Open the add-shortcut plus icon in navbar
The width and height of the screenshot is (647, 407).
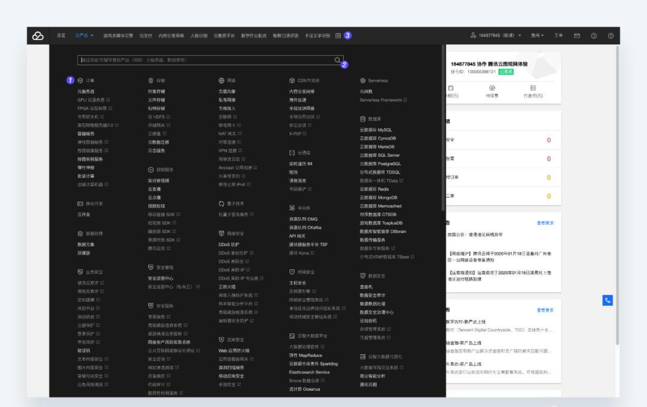tap(338, 36)
